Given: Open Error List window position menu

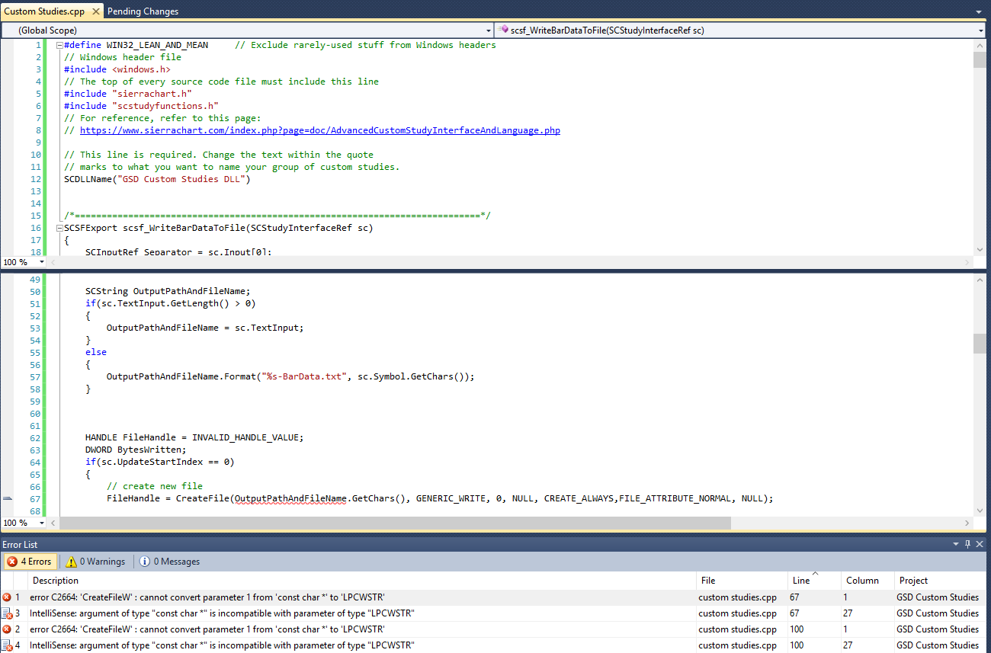Looking at the screenshot, I should click(957, 544).
